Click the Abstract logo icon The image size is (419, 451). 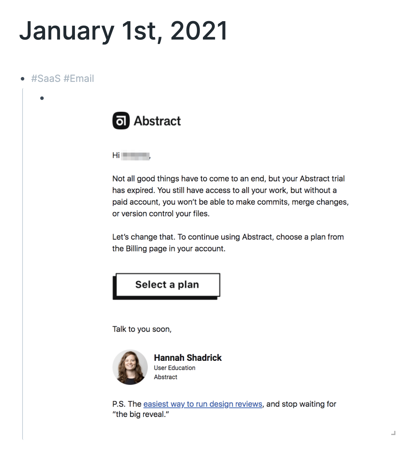click(121, 121)
